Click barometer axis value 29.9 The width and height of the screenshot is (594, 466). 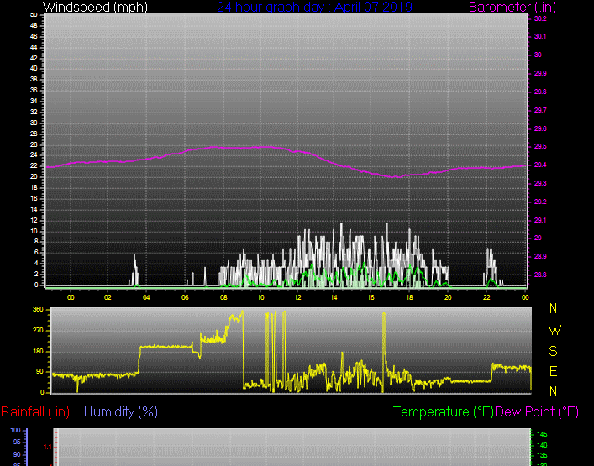pyautogui.click(x=540, y=73)
